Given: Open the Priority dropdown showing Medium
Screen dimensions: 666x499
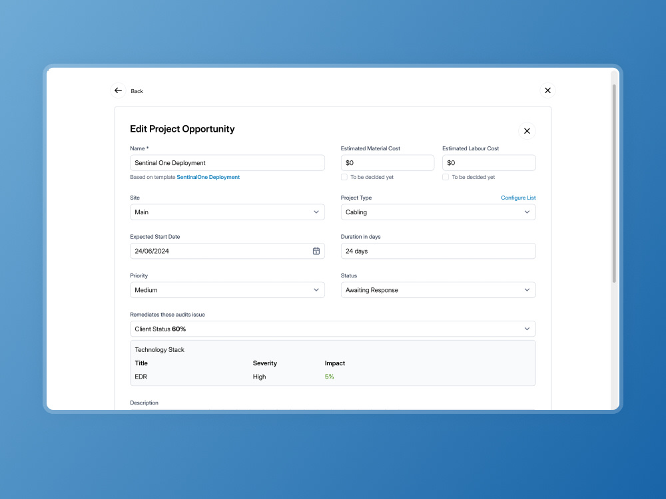Looking at the screenshot, I should coord(227,290).
